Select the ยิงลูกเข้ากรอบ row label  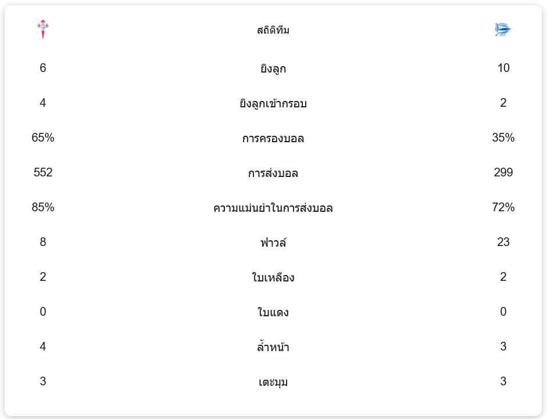[x=273, y=104]
